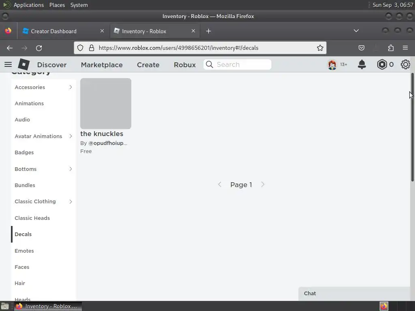Viewport: 415px width, 311px height.
Task: Click the Firefox tray icon in the bottom panel
Action: [384, 306]
